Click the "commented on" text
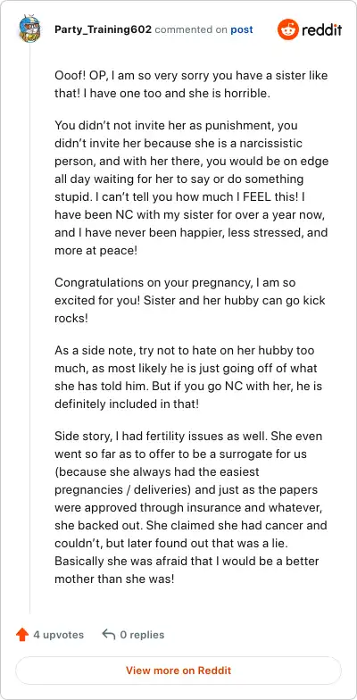This screenshot has width=357, height=700. click(191, 30)
